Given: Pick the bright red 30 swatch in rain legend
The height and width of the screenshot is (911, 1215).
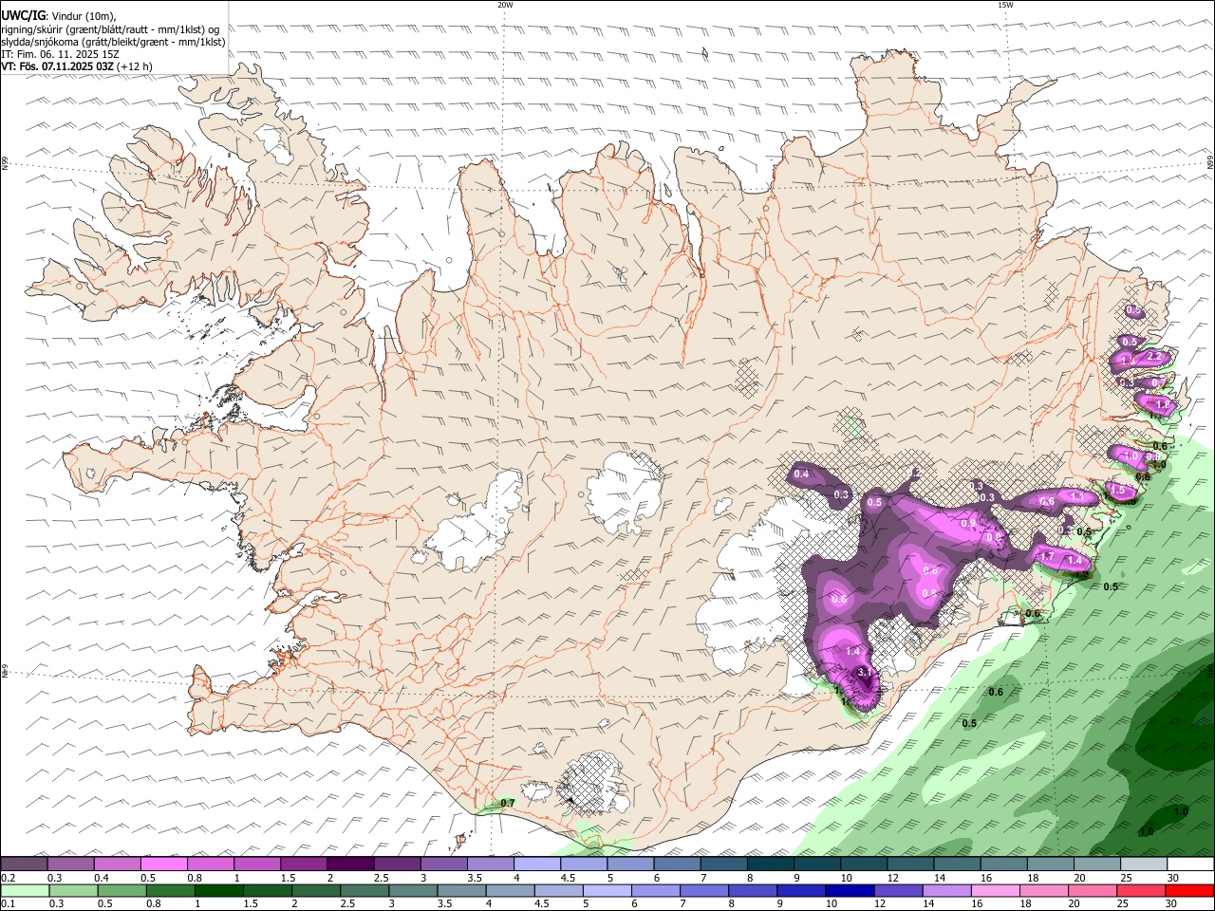Looking at the screenshot, I should [1189, 891].
